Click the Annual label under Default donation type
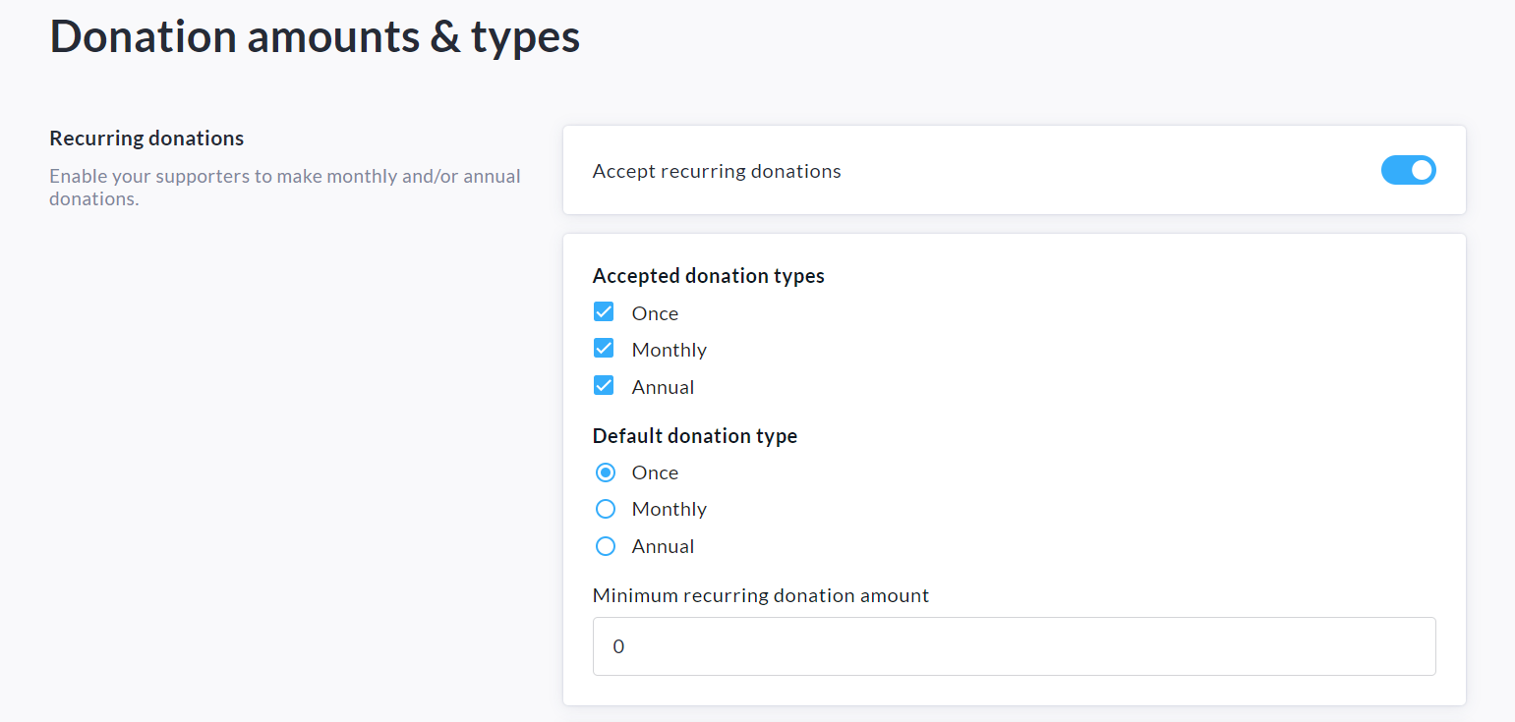The width and height of the screenshot is (1515, 722). coord(663,546)
